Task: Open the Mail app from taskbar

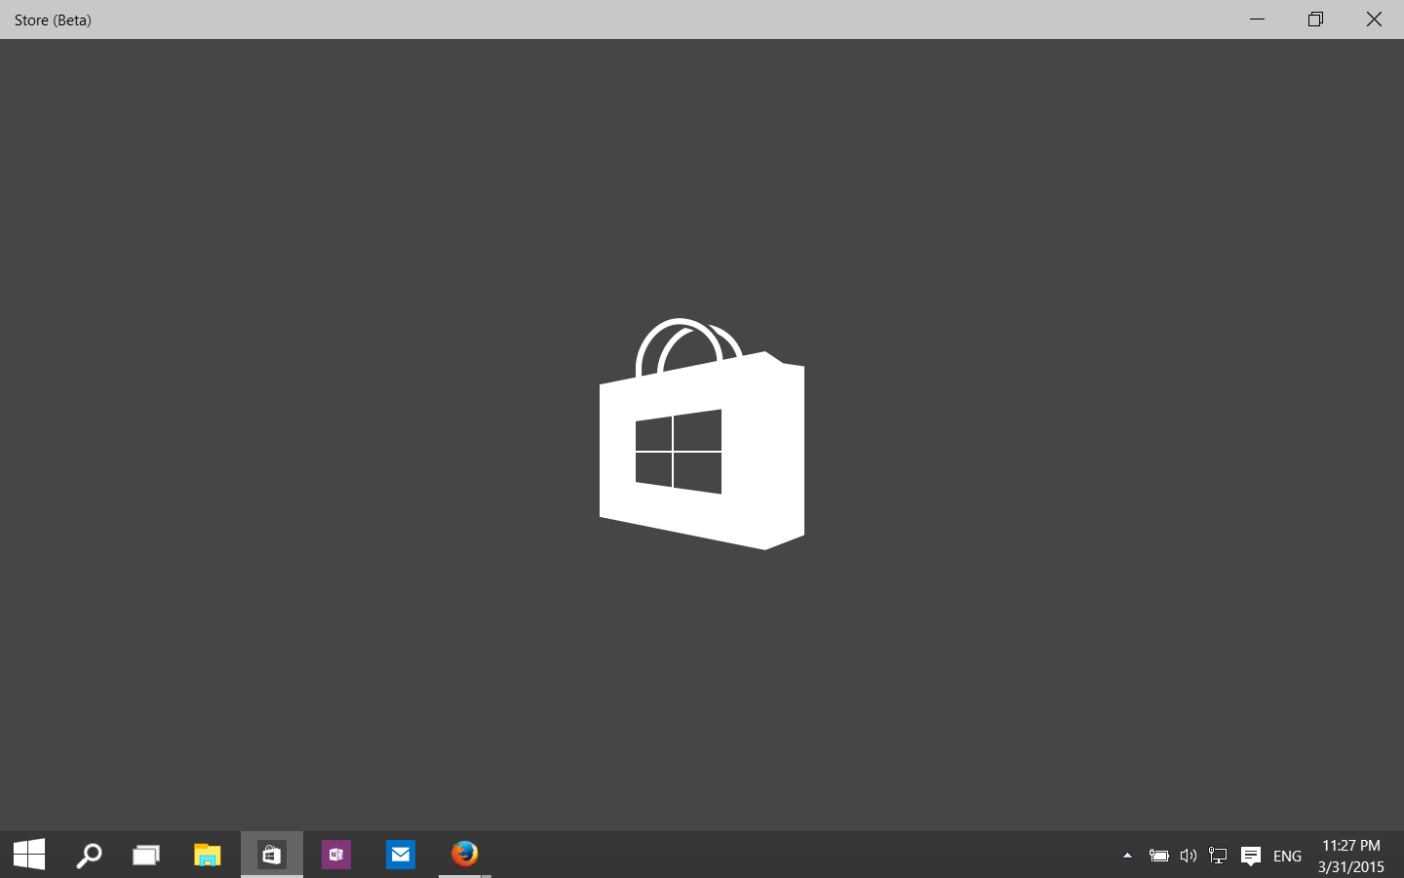Action: coord(401,855)
